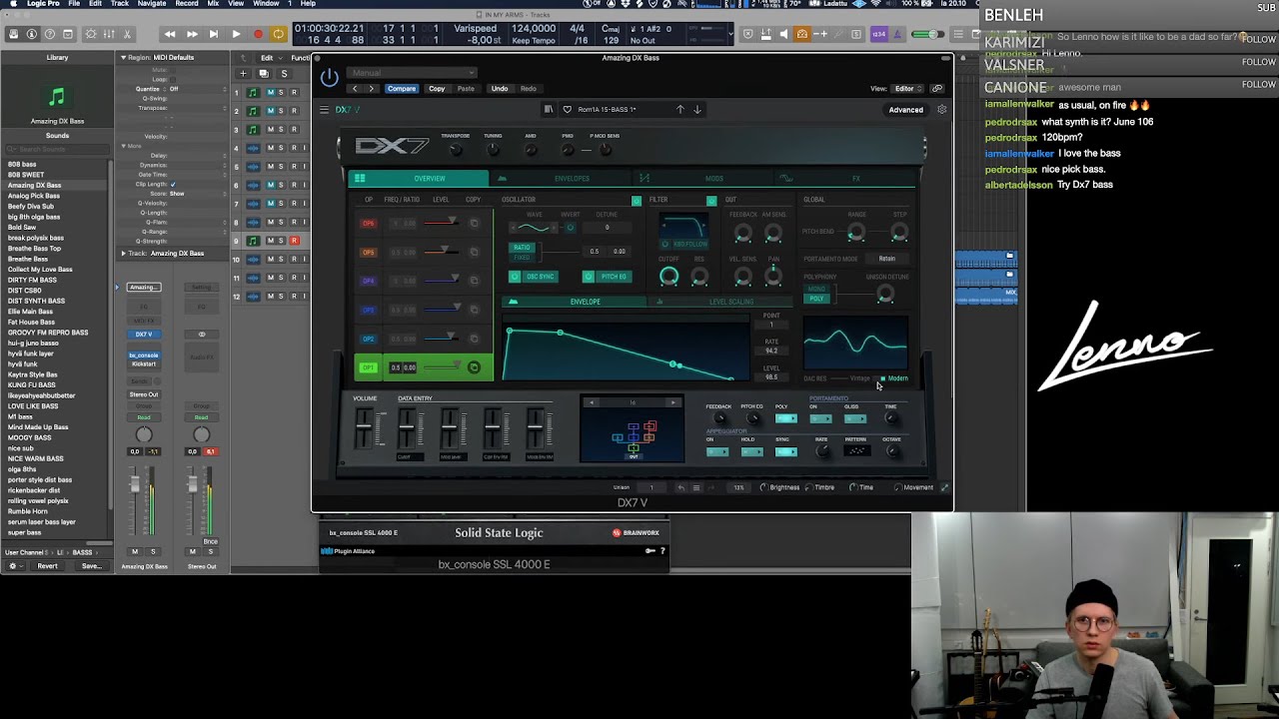Toggle OSC SYNC switch
The height and width of the screenshot is (719, 1279).
click(x=534, y=277)
